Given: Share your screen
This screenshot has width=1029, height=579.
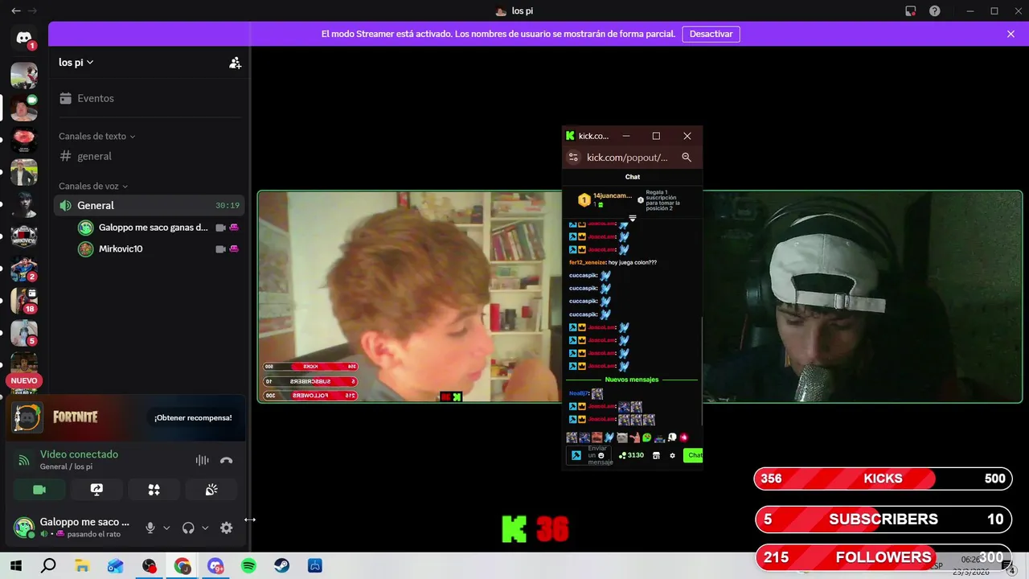Looking at the screenshot, I should tap(96, 489).
